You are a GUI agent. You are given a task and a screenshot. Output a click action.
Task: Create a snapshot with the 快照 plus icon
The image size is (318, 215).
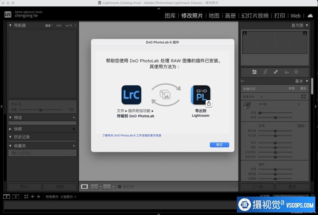point(74,129)
